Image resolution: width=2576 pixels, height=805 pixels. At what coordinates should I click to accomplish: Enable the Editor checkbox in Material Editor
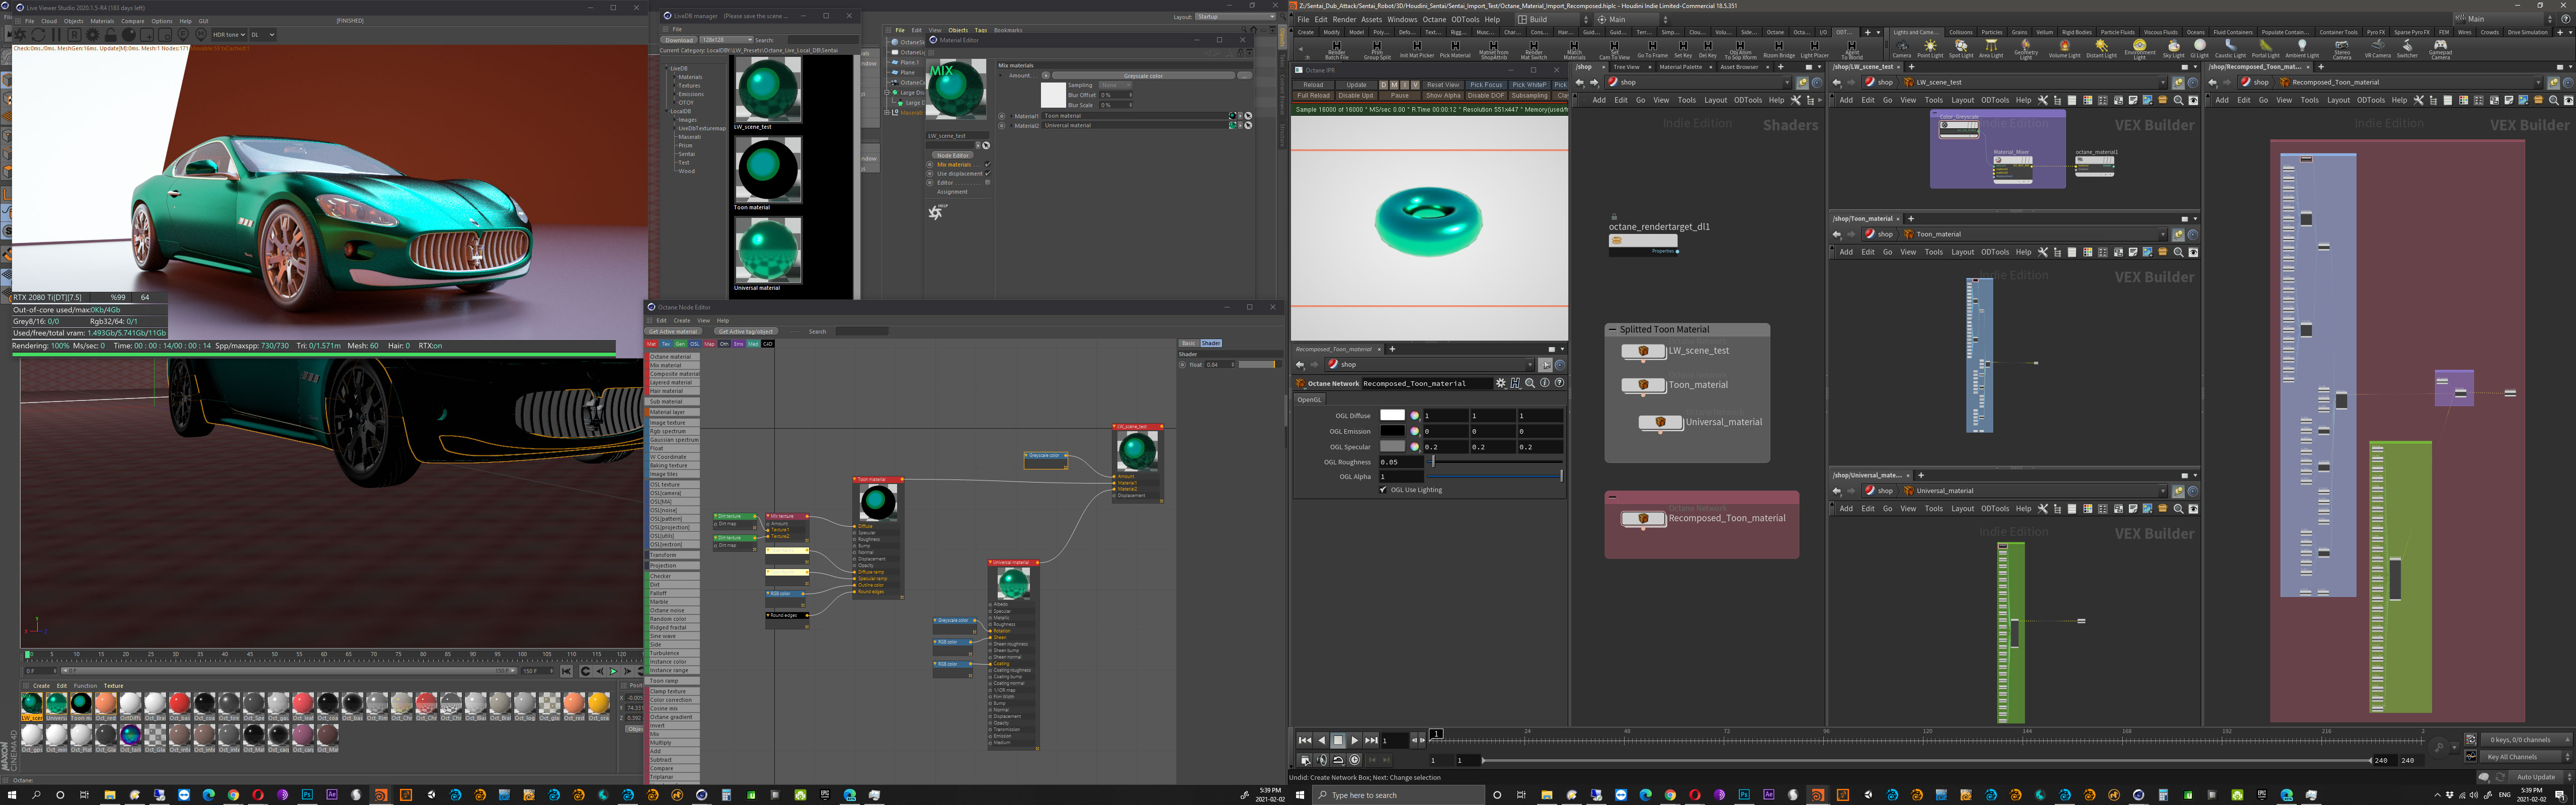pyautogui.click(x=987, y=183)
